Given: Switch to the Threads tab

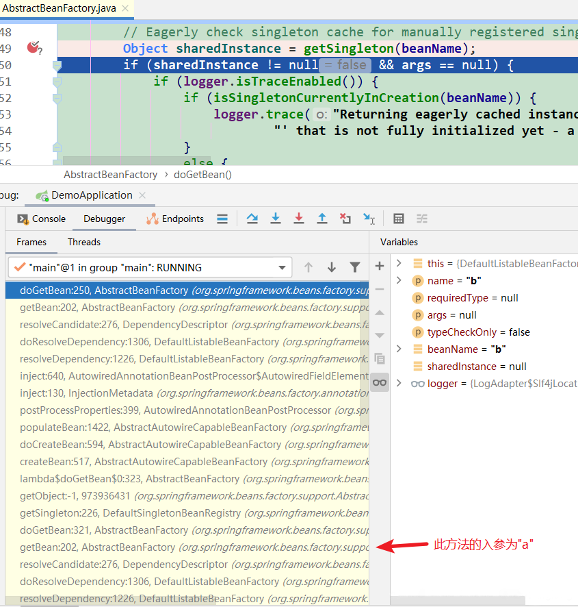Looking at the screenshot, I should pos(84,242).
